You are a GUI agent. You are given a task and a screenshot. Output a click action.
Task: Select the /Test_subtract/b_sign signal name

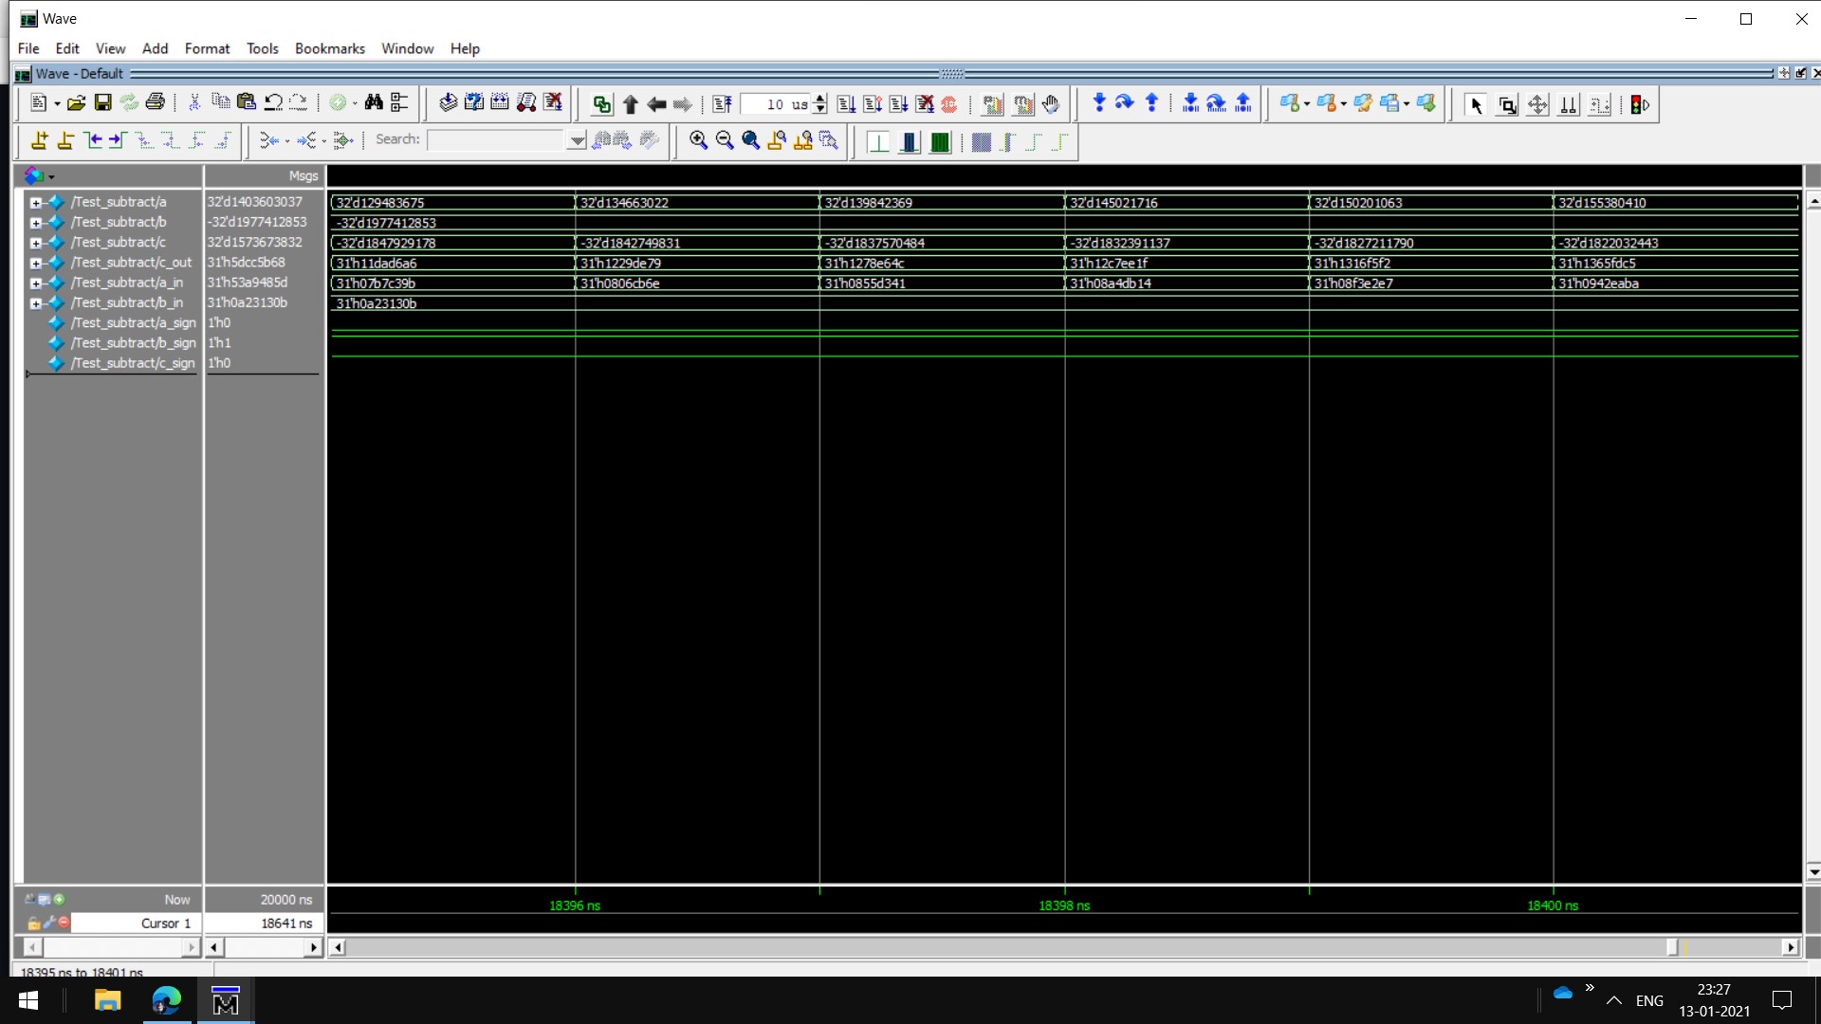click(133, 343)
